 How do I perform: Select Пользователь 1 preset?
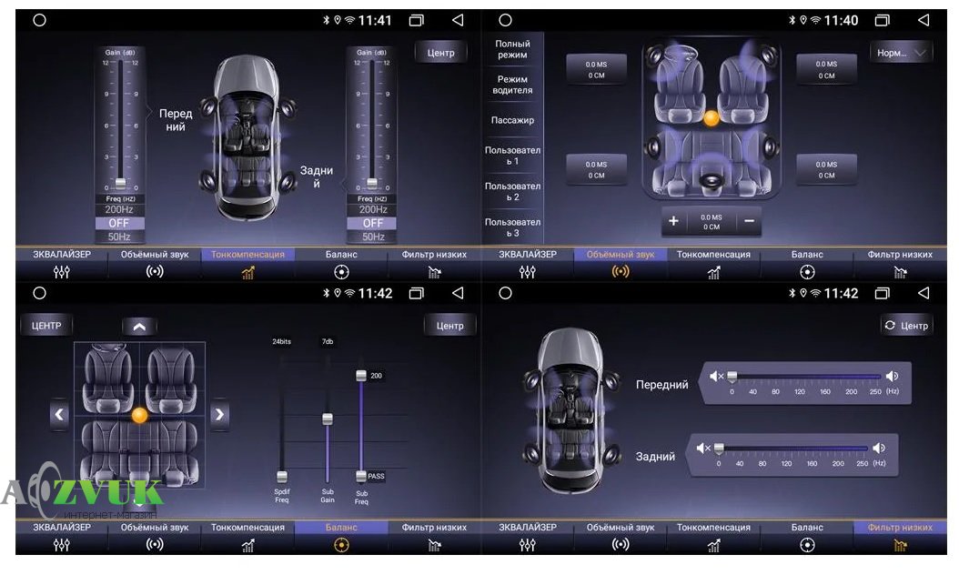(512, 156)
